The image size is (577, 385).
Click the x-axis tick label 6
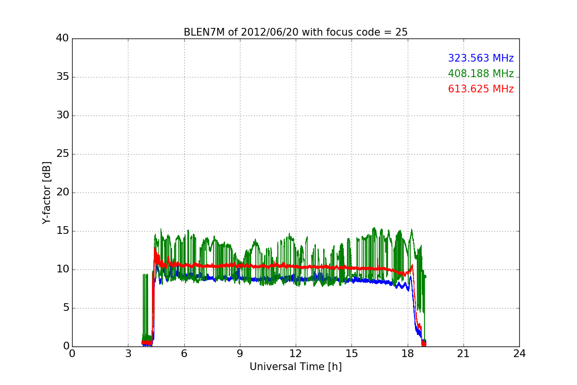click(184, 354)
